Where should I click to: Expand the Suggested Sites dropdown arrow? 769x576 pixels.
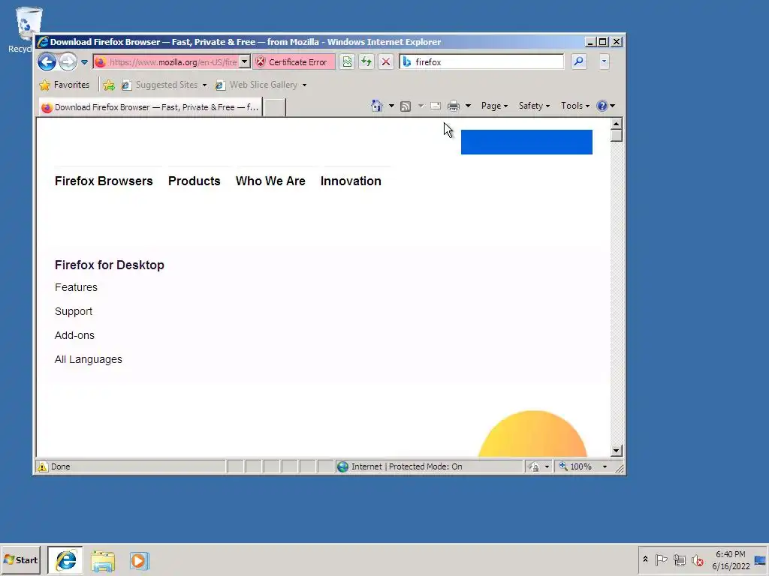204,85
